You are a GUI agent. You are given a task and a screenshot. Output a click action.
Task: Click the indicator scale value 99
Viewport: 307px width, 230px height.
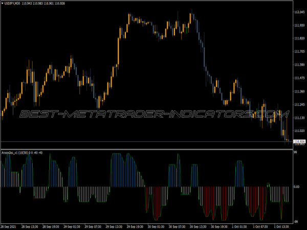[296, 153]
